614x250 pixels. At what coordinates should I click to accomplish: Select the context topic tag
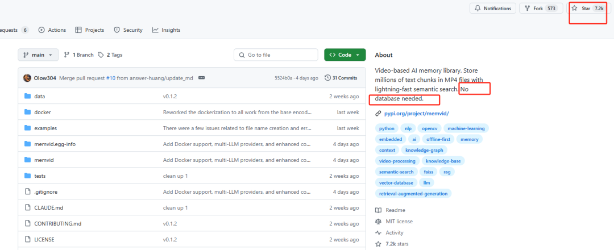click(x=387, y=150)
